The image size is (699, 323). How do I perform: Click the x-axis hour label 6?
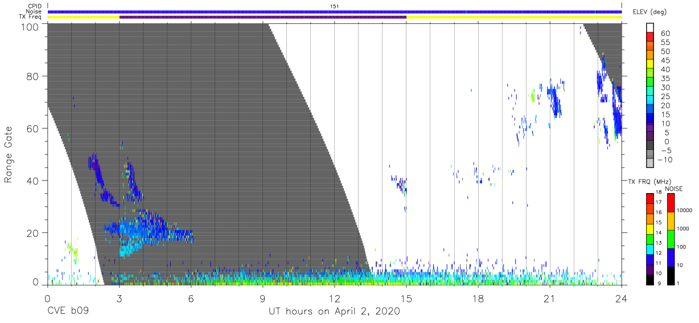coord(191,298)
